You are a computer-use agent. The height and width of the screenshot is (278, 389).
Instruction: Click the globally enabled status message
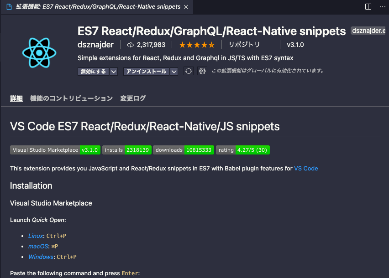tap(268, 71)
